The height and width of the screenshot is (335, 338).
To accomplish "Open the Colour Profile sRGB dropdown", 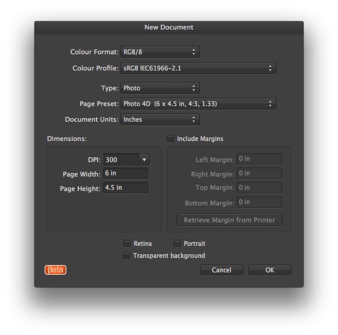I will click(198, 68).
